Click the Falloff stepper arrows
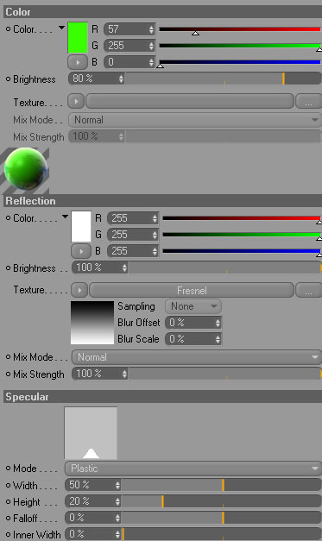 coord(117,519)
